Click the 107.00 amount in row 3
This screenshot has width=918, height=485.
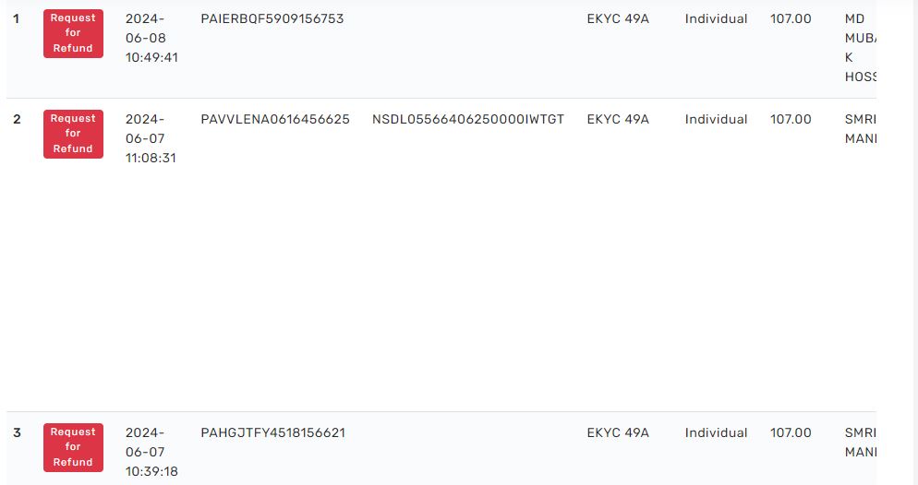point(791,432)
